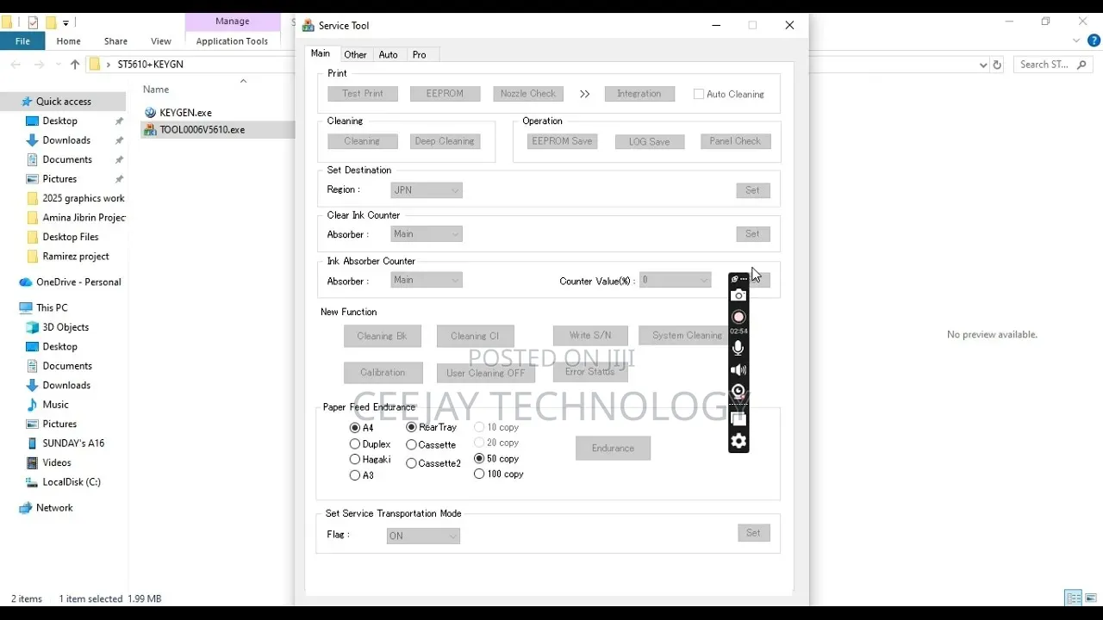Choose the Cassette2 radio button
This screenshot has width=1103, height=620.
(x=412, y=463)
